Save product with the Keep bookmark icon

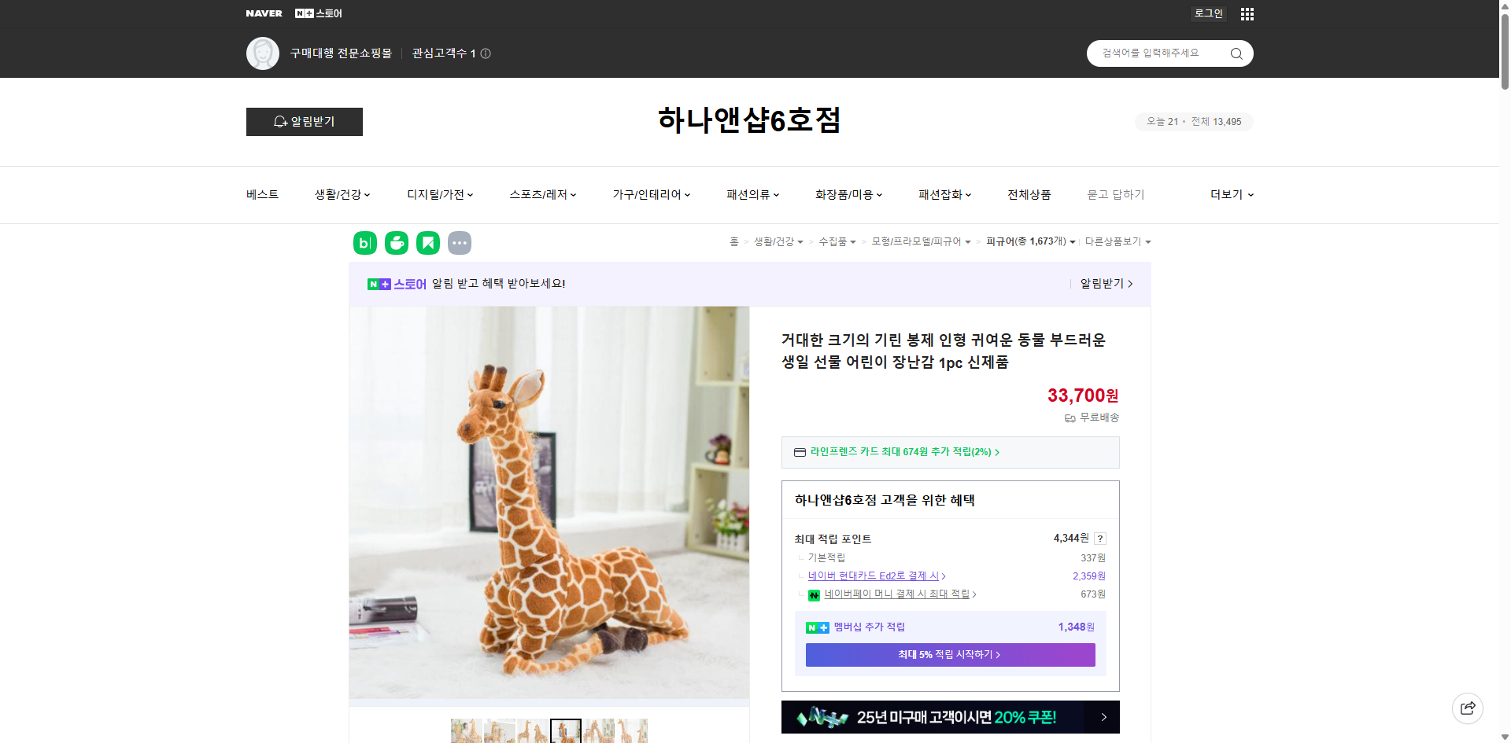[427, 243]
